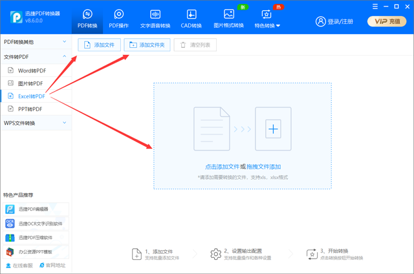
Task: Click 特色产品推荐 heading text
Action: click(18, 195)
